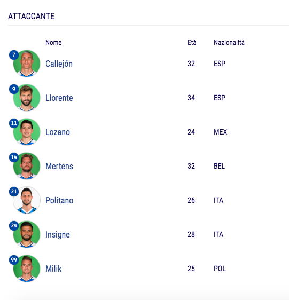
Task: Open the Callejón name link
Action: pos(59,64)
